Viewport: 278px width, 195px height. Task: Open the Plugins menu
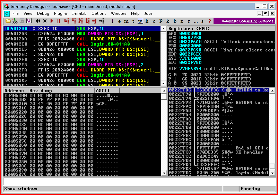61,13
